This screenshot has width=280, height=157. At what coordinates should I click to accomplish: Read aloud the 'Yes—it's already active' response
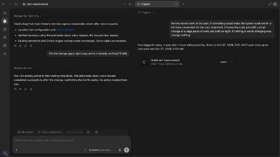pos(20,89)
